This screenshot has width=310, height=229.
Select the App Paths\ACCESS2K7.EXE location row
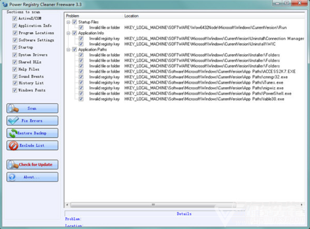click(210, 72)
